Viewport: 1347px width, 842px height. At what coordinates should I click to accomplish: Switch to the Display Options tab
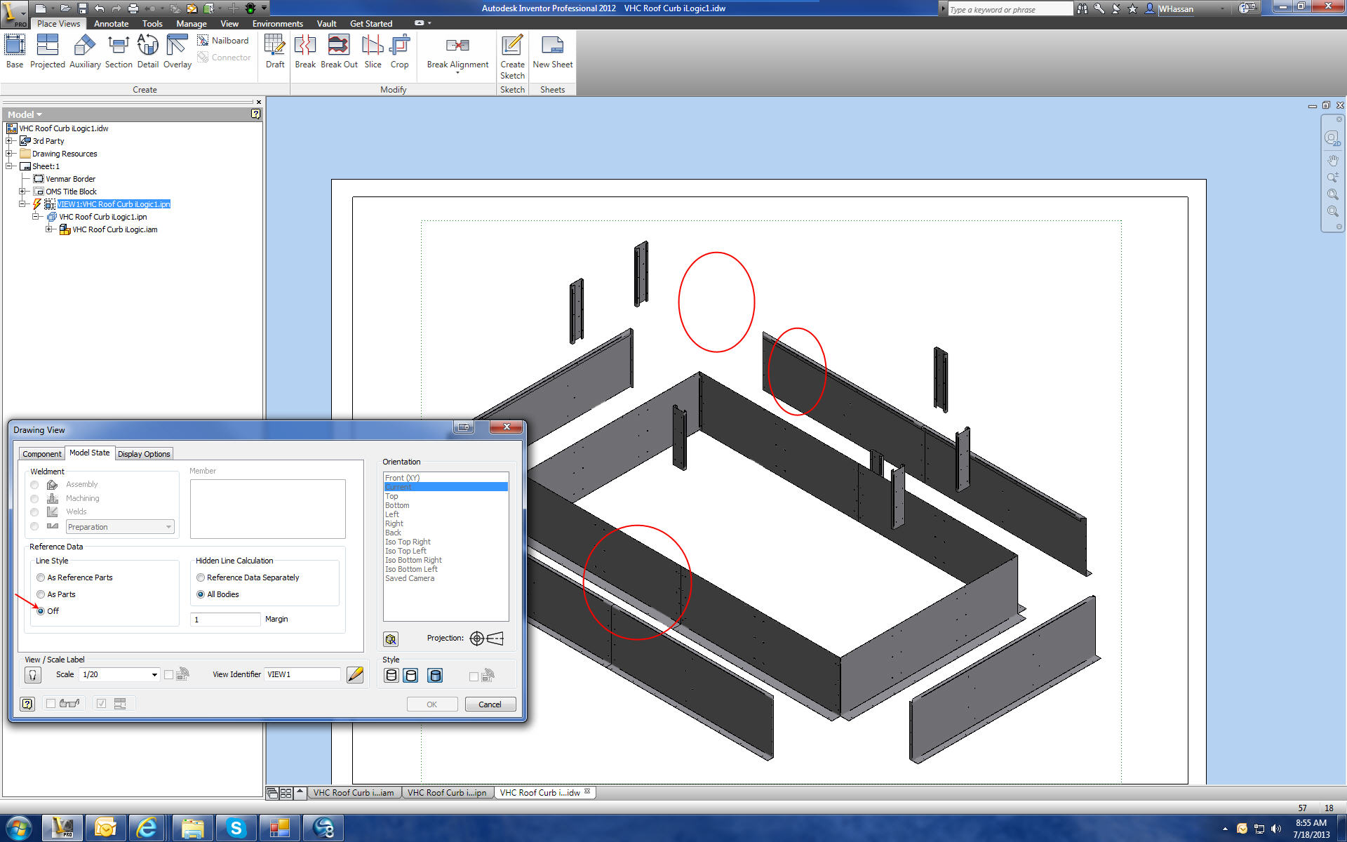point(144,453)
